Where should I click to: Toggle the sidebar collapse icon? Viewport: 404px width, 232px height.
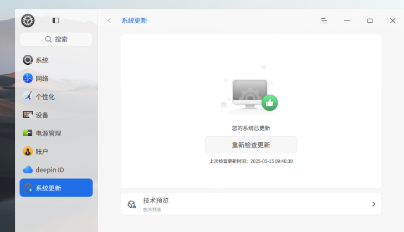(55, 20)
